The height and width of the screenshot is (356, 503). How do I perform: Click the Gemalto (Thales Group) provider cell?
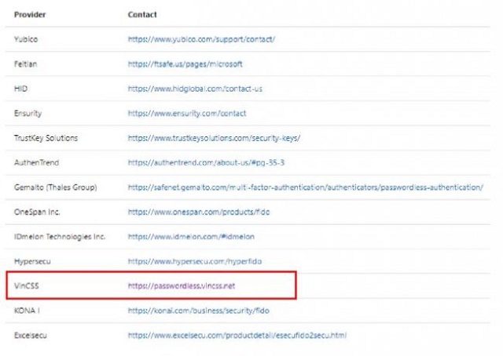point(56,187)
